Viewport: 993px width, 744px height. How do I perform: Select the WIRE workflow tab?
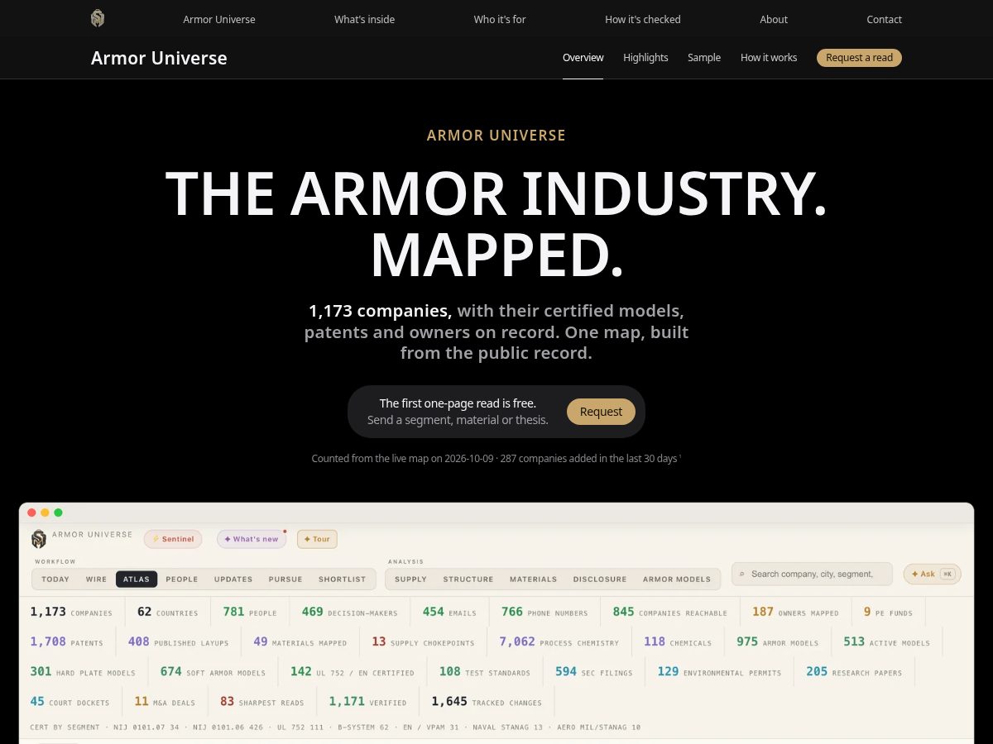[x=97, y=579]
